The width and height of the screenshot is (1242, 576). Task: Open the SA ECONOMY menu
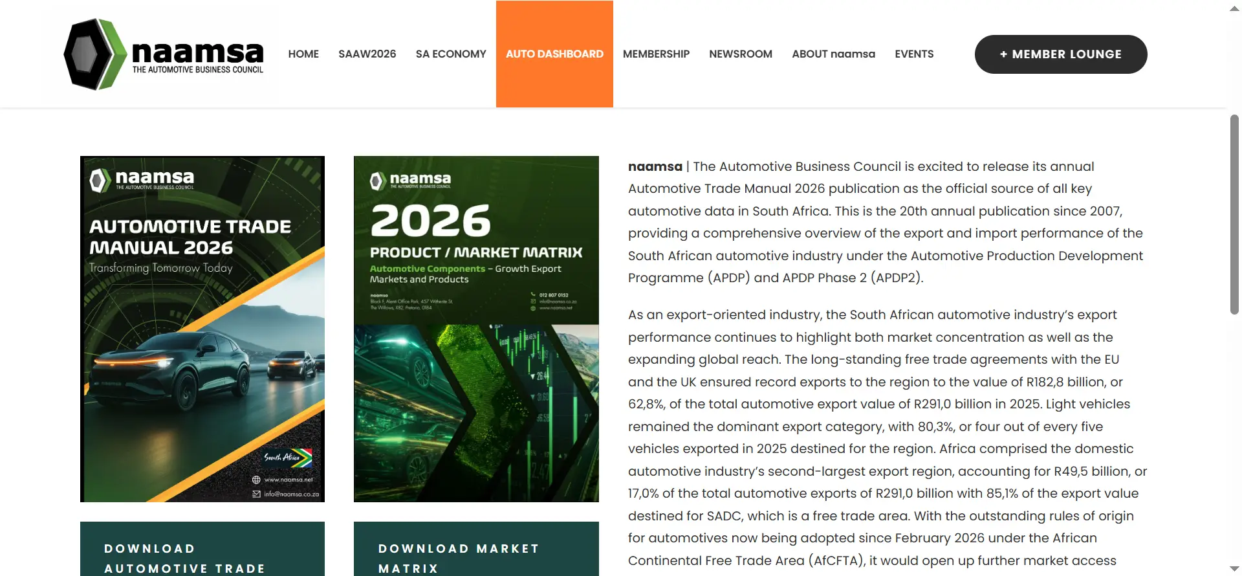coord(451,54)
